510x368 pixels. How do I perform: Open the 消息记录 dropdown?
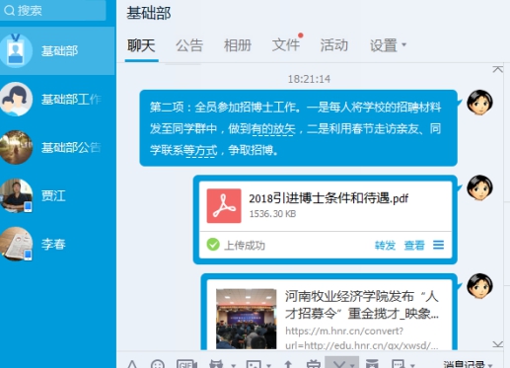[x=468, y=364]
